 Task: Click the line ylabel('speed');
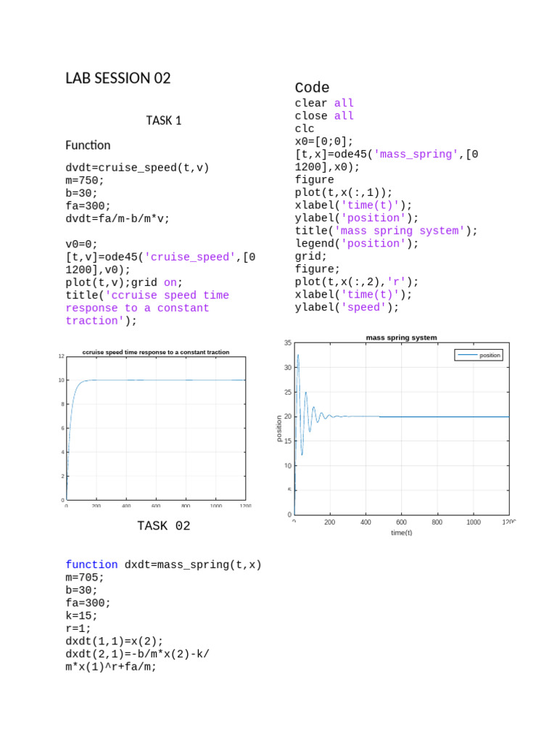(347, 308)
